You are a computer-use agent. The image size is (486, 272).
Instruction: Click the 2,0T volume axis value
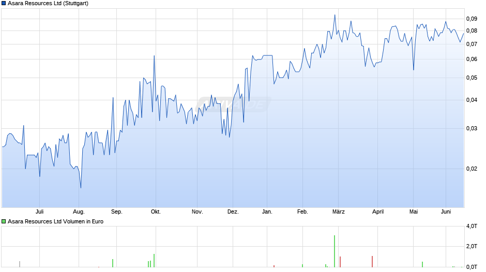point(472,246)
